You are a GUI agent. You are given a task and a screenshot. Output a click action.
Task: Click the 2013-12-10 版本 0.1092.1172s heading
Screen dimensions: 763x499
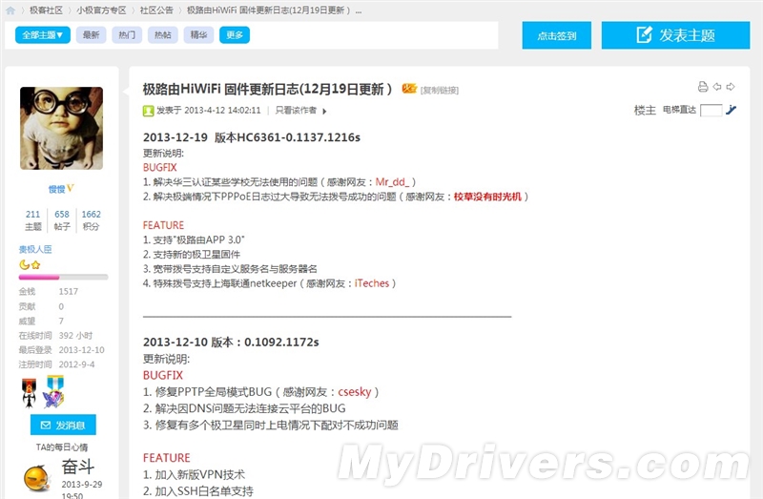pos(231,343)
